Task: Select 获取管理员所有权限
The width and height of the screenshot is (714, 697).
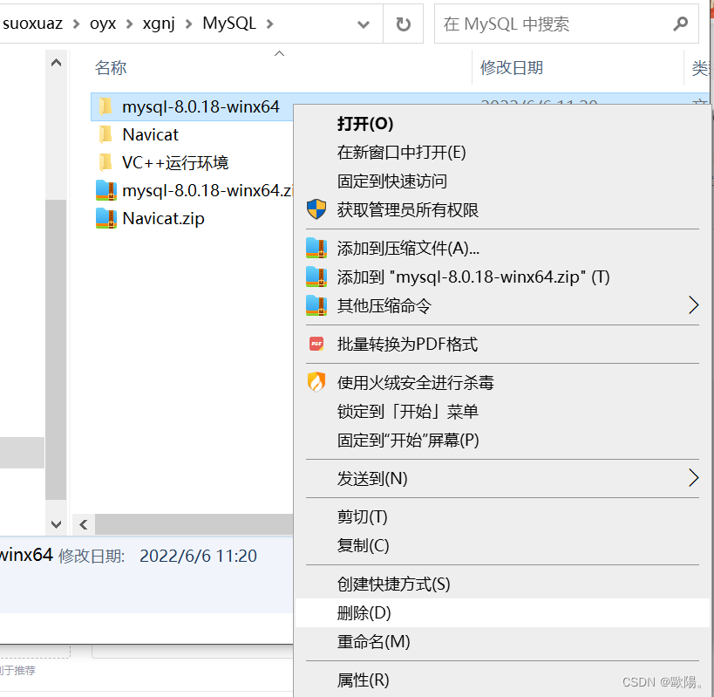Action: click(x=502, y=210)
